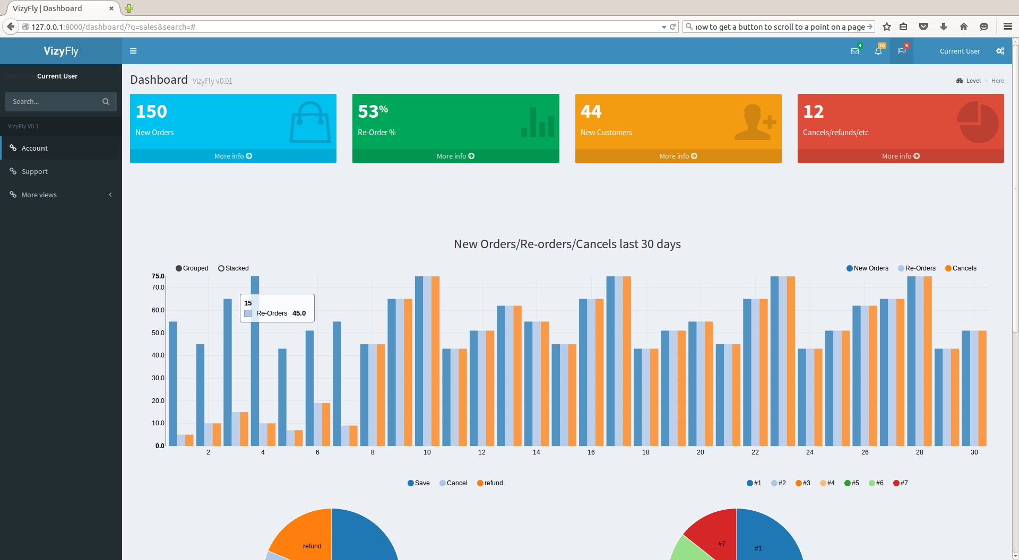Go to browser home page icon

click(964, 27)
